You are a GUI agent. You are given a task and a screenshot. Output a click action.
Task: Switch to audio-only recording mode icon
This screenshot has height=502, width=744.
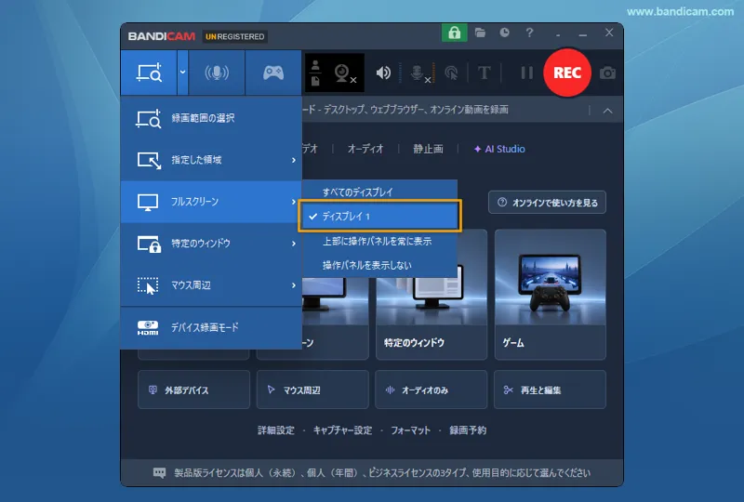tap(217, 73)
